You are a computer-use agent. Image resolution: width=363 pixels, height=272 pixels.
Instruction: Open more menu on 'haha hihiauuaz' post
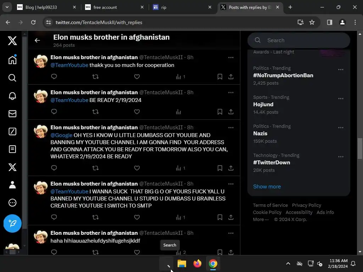point(231,233)
